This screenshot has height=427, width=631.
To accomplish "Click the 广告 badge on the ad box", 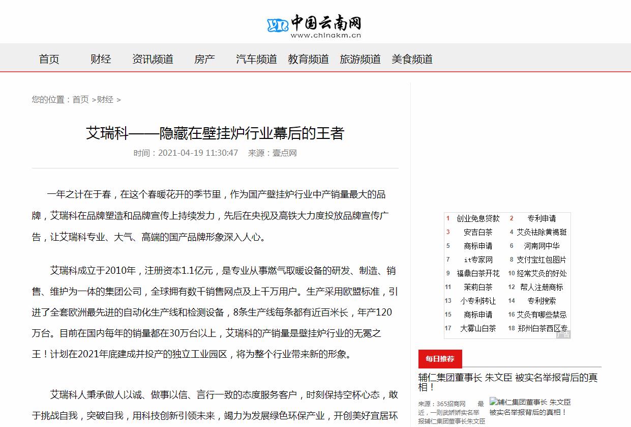I will tap(563, 334).
